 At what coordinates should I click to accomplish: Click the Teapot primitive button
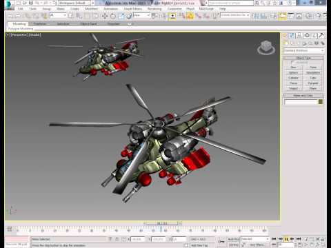tap(294, 88)
